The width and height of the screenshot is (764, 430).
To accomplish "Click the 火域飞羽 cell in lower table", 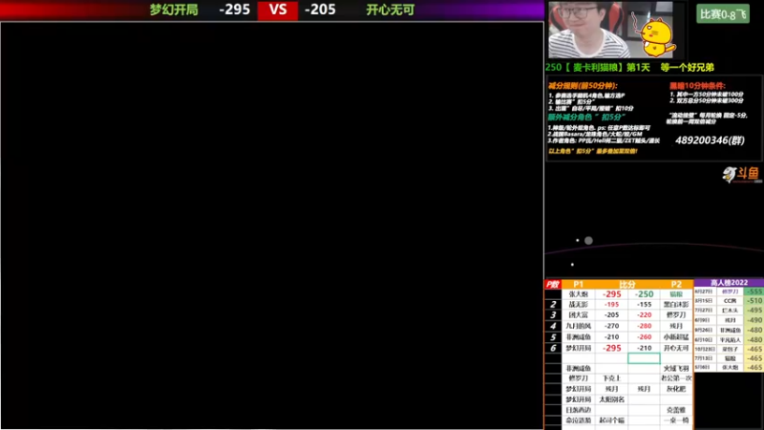I will pyautogui.click(x=676, y=369).
